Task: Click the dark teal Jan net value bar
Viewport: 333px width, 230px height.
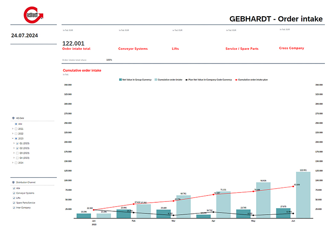Action: [84, 216]
